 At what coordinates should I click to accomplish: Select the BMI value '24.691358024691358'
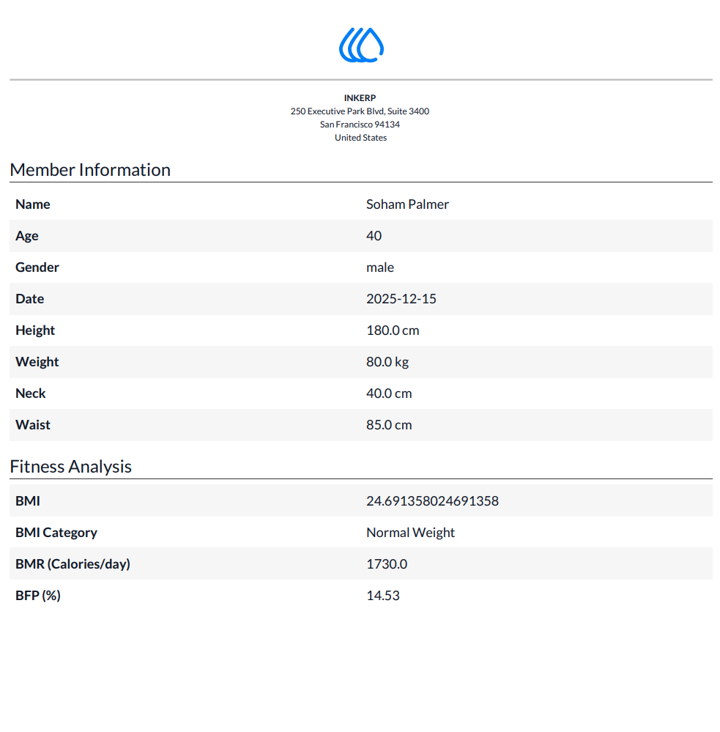click(x=433, y=501)
